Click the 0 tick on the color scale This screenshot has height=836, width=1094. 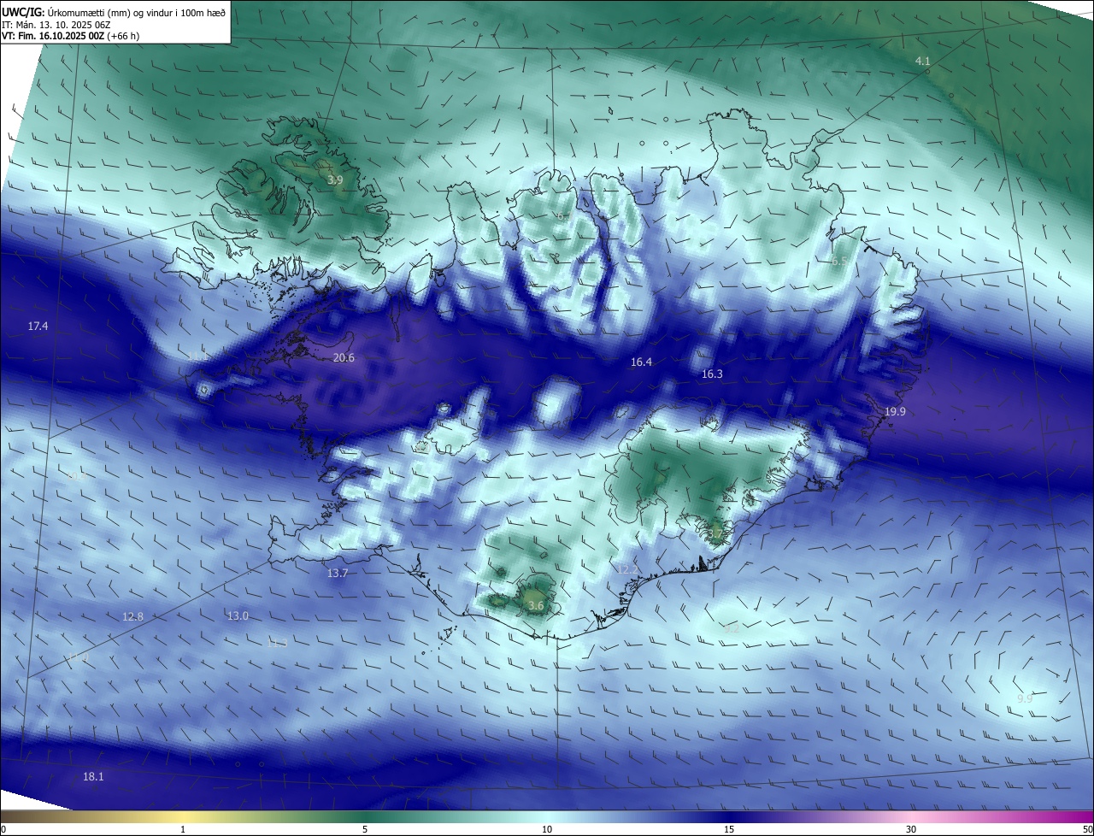click(x=3, y=829)
